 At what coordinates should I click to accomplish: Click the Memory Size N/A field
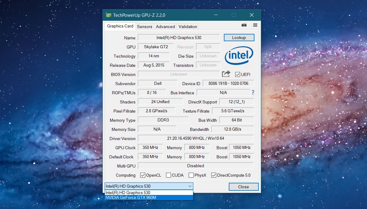coord(157,129)
